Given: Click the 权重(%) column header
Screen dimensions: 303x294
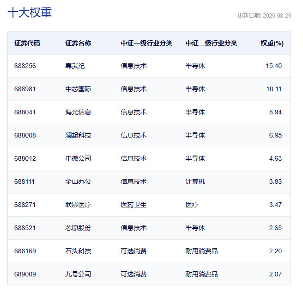Looking at the screenshot, I should click(x=272, y=43).
